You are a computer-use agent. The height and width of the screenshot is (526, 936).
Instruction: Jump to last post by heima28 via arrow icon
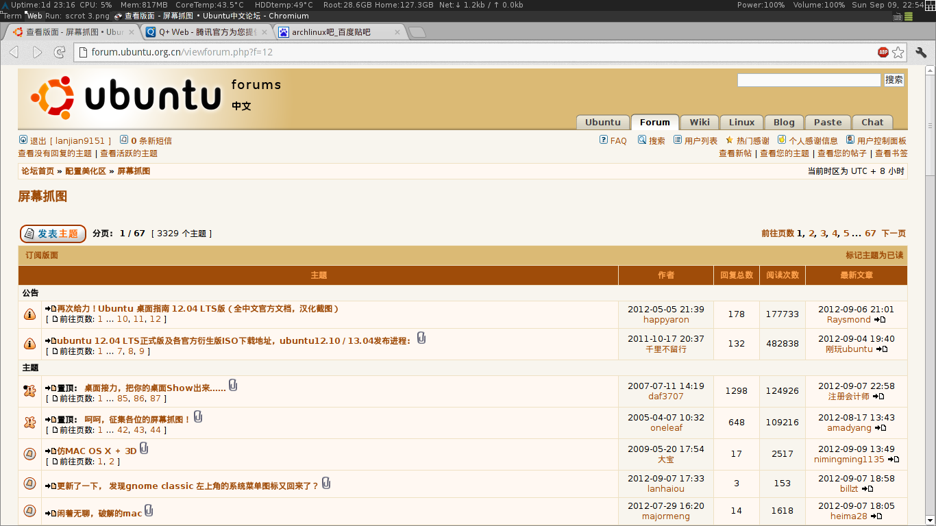(876, 516)
